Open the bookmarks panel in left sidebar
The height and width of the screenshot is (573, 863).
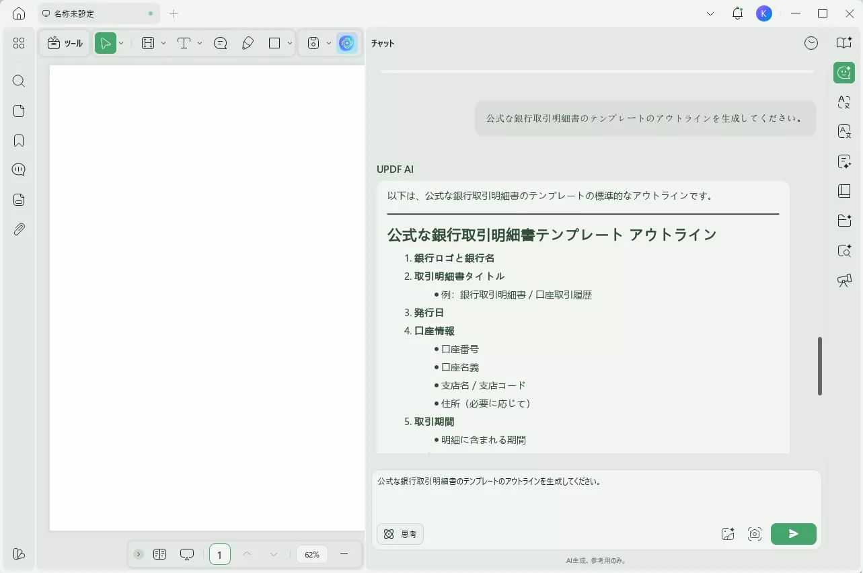click(18, 140)
